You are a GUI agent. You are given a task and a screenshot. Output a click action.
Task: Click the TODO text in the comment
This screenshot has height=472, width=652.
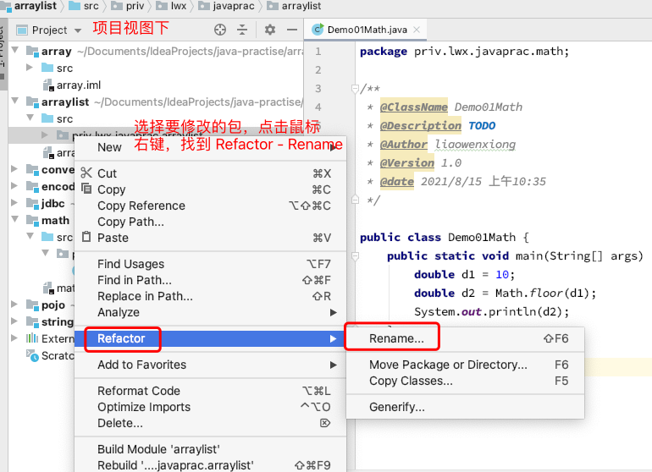pyautogui.click(x=482, y=125)
